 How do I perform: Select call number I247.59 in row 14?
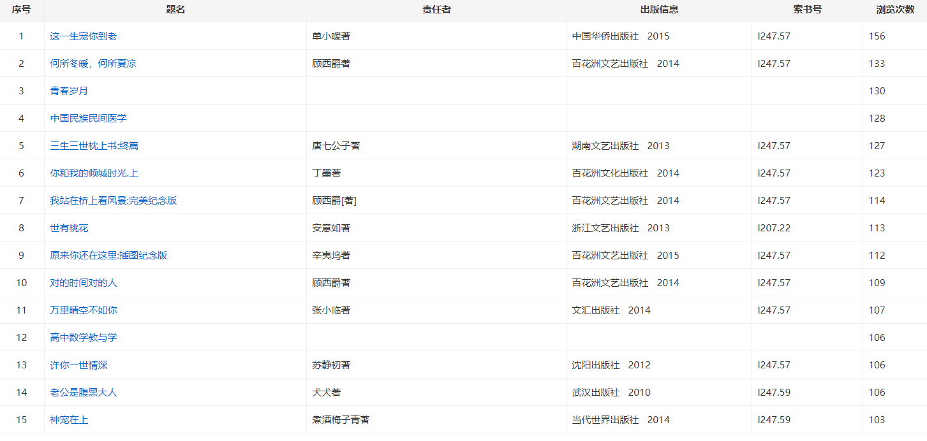tap(774, 393)
